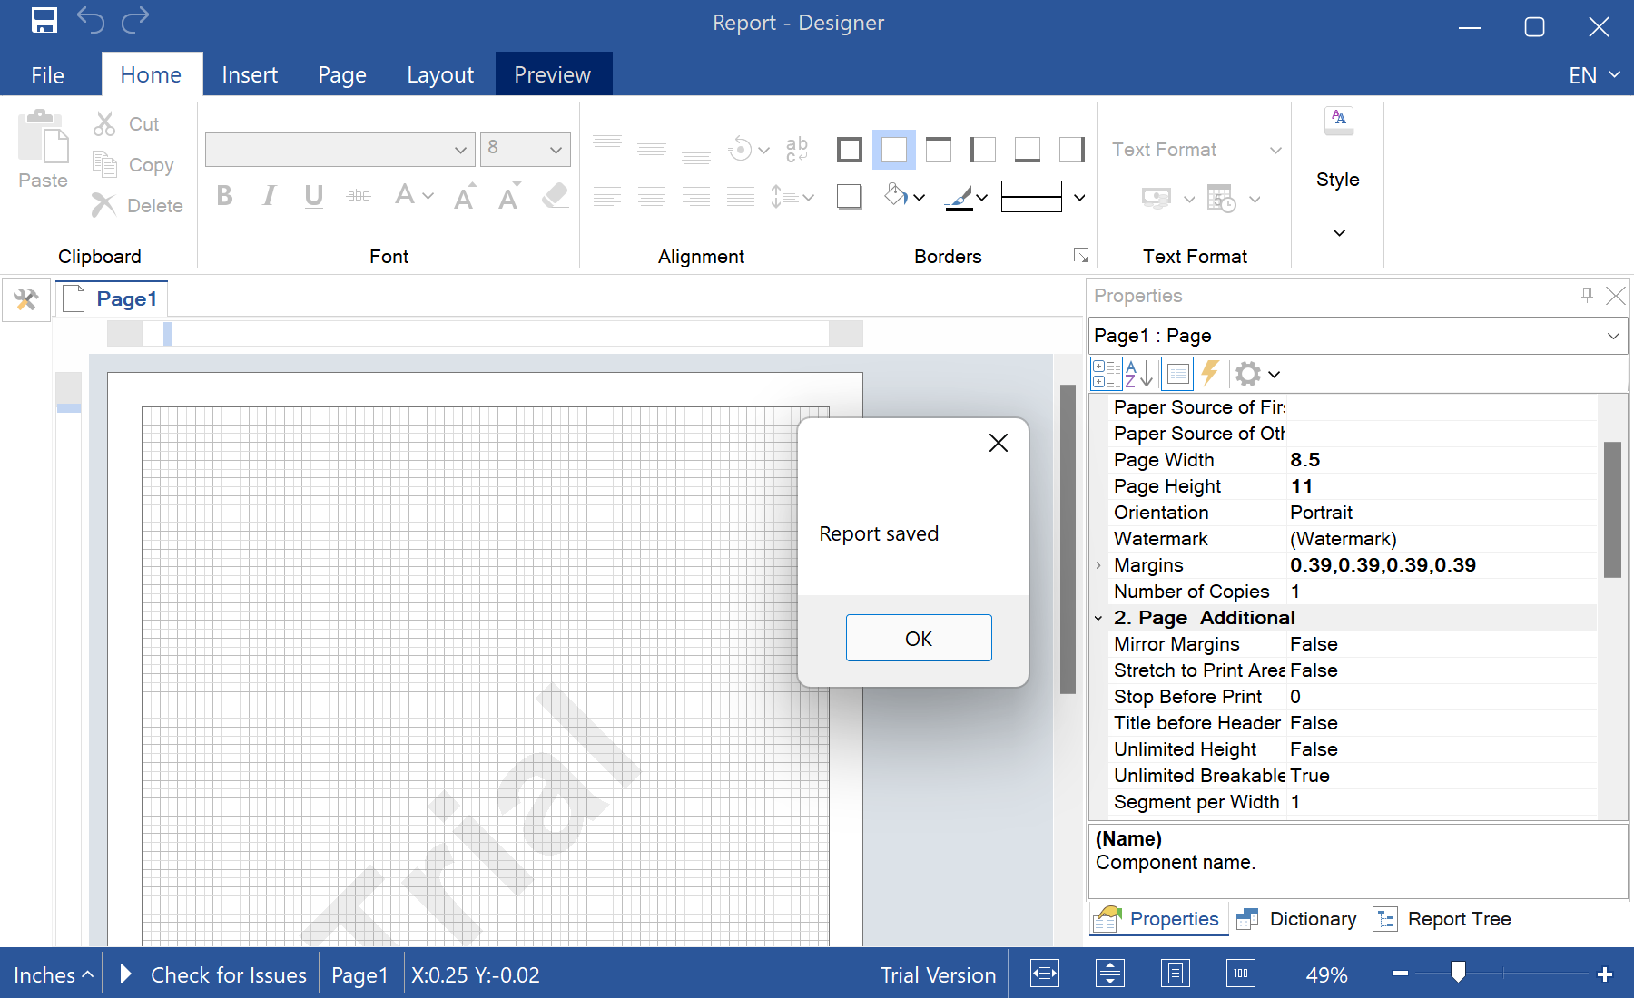Open the Page1 : Page component selector

(1357, 336)
